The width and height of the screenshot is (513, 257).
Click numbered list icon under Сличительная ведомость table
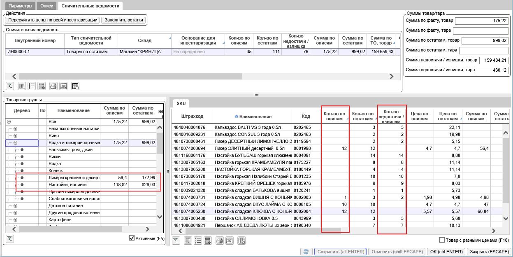[32, 86]
